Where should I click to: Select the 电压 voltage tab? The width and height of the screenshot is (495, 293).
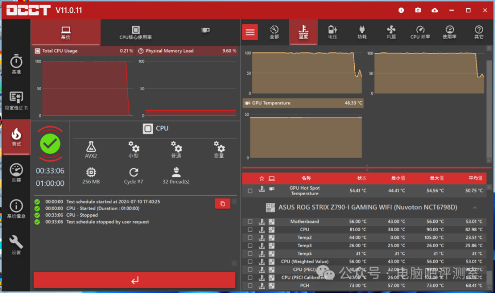point(333,32)
